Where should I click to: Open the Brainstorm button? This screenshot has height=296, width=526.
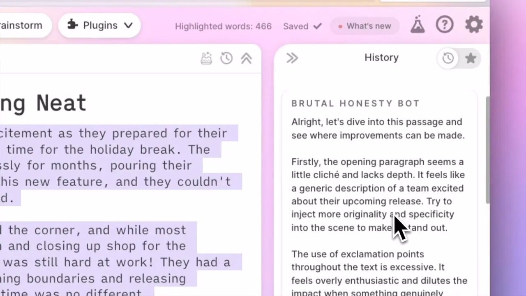[x=23, y=25]
